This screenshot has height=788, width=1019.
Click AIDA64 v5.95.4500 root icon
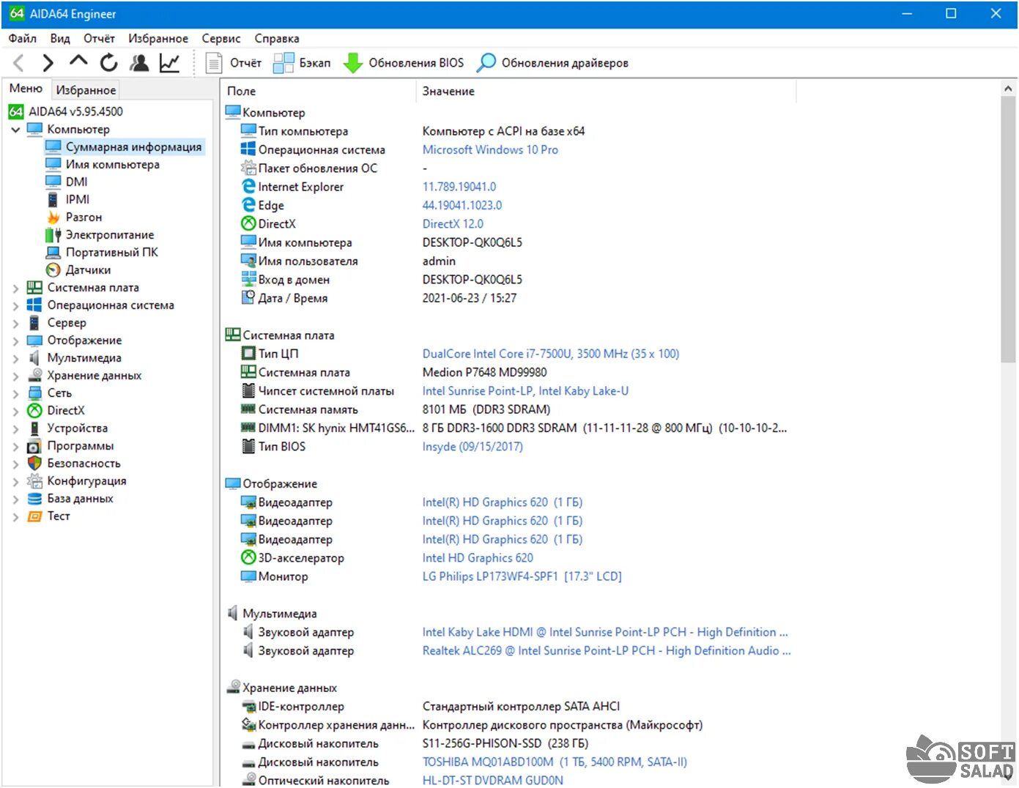(x=16, y=111)
